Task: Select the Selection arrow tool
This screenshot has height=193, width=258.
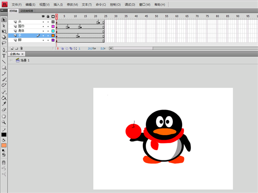Action: [4, 20]
